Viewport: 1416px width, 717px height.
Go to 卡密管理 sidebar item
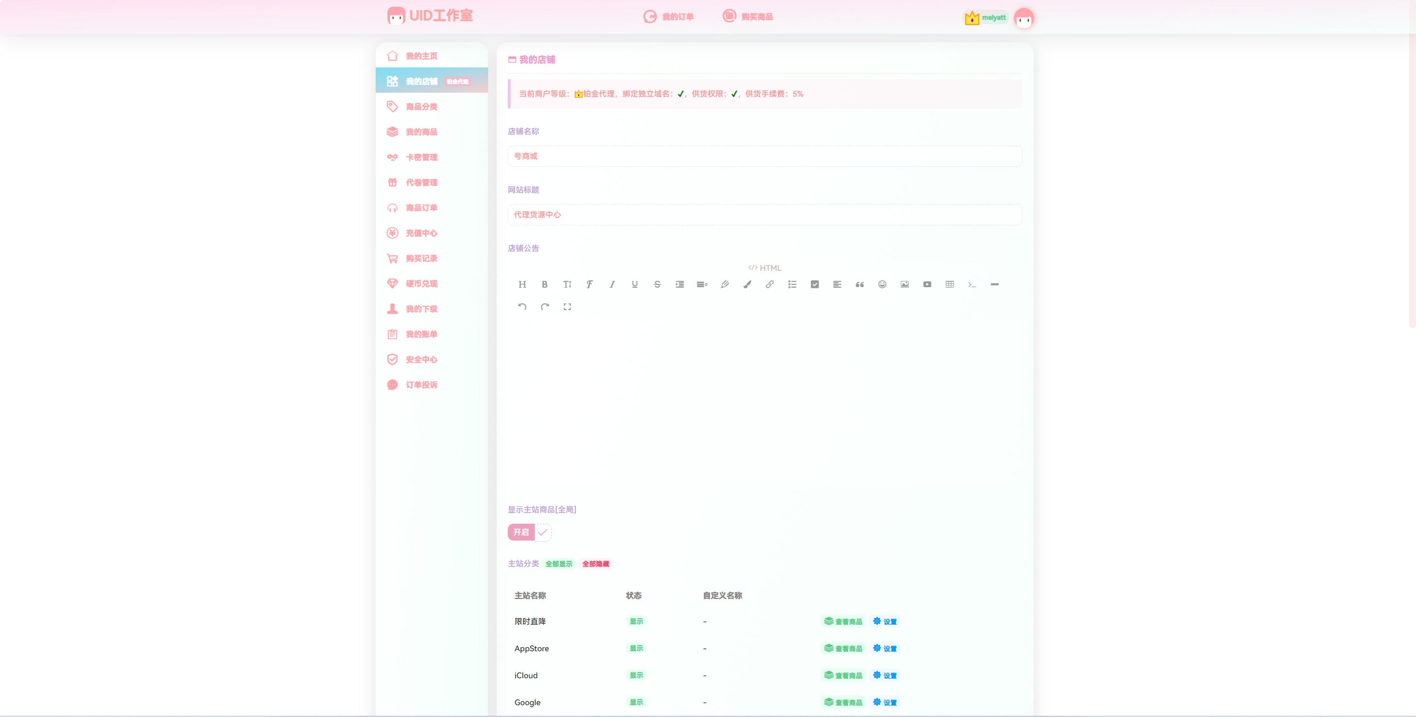click(x=421, y=157)
